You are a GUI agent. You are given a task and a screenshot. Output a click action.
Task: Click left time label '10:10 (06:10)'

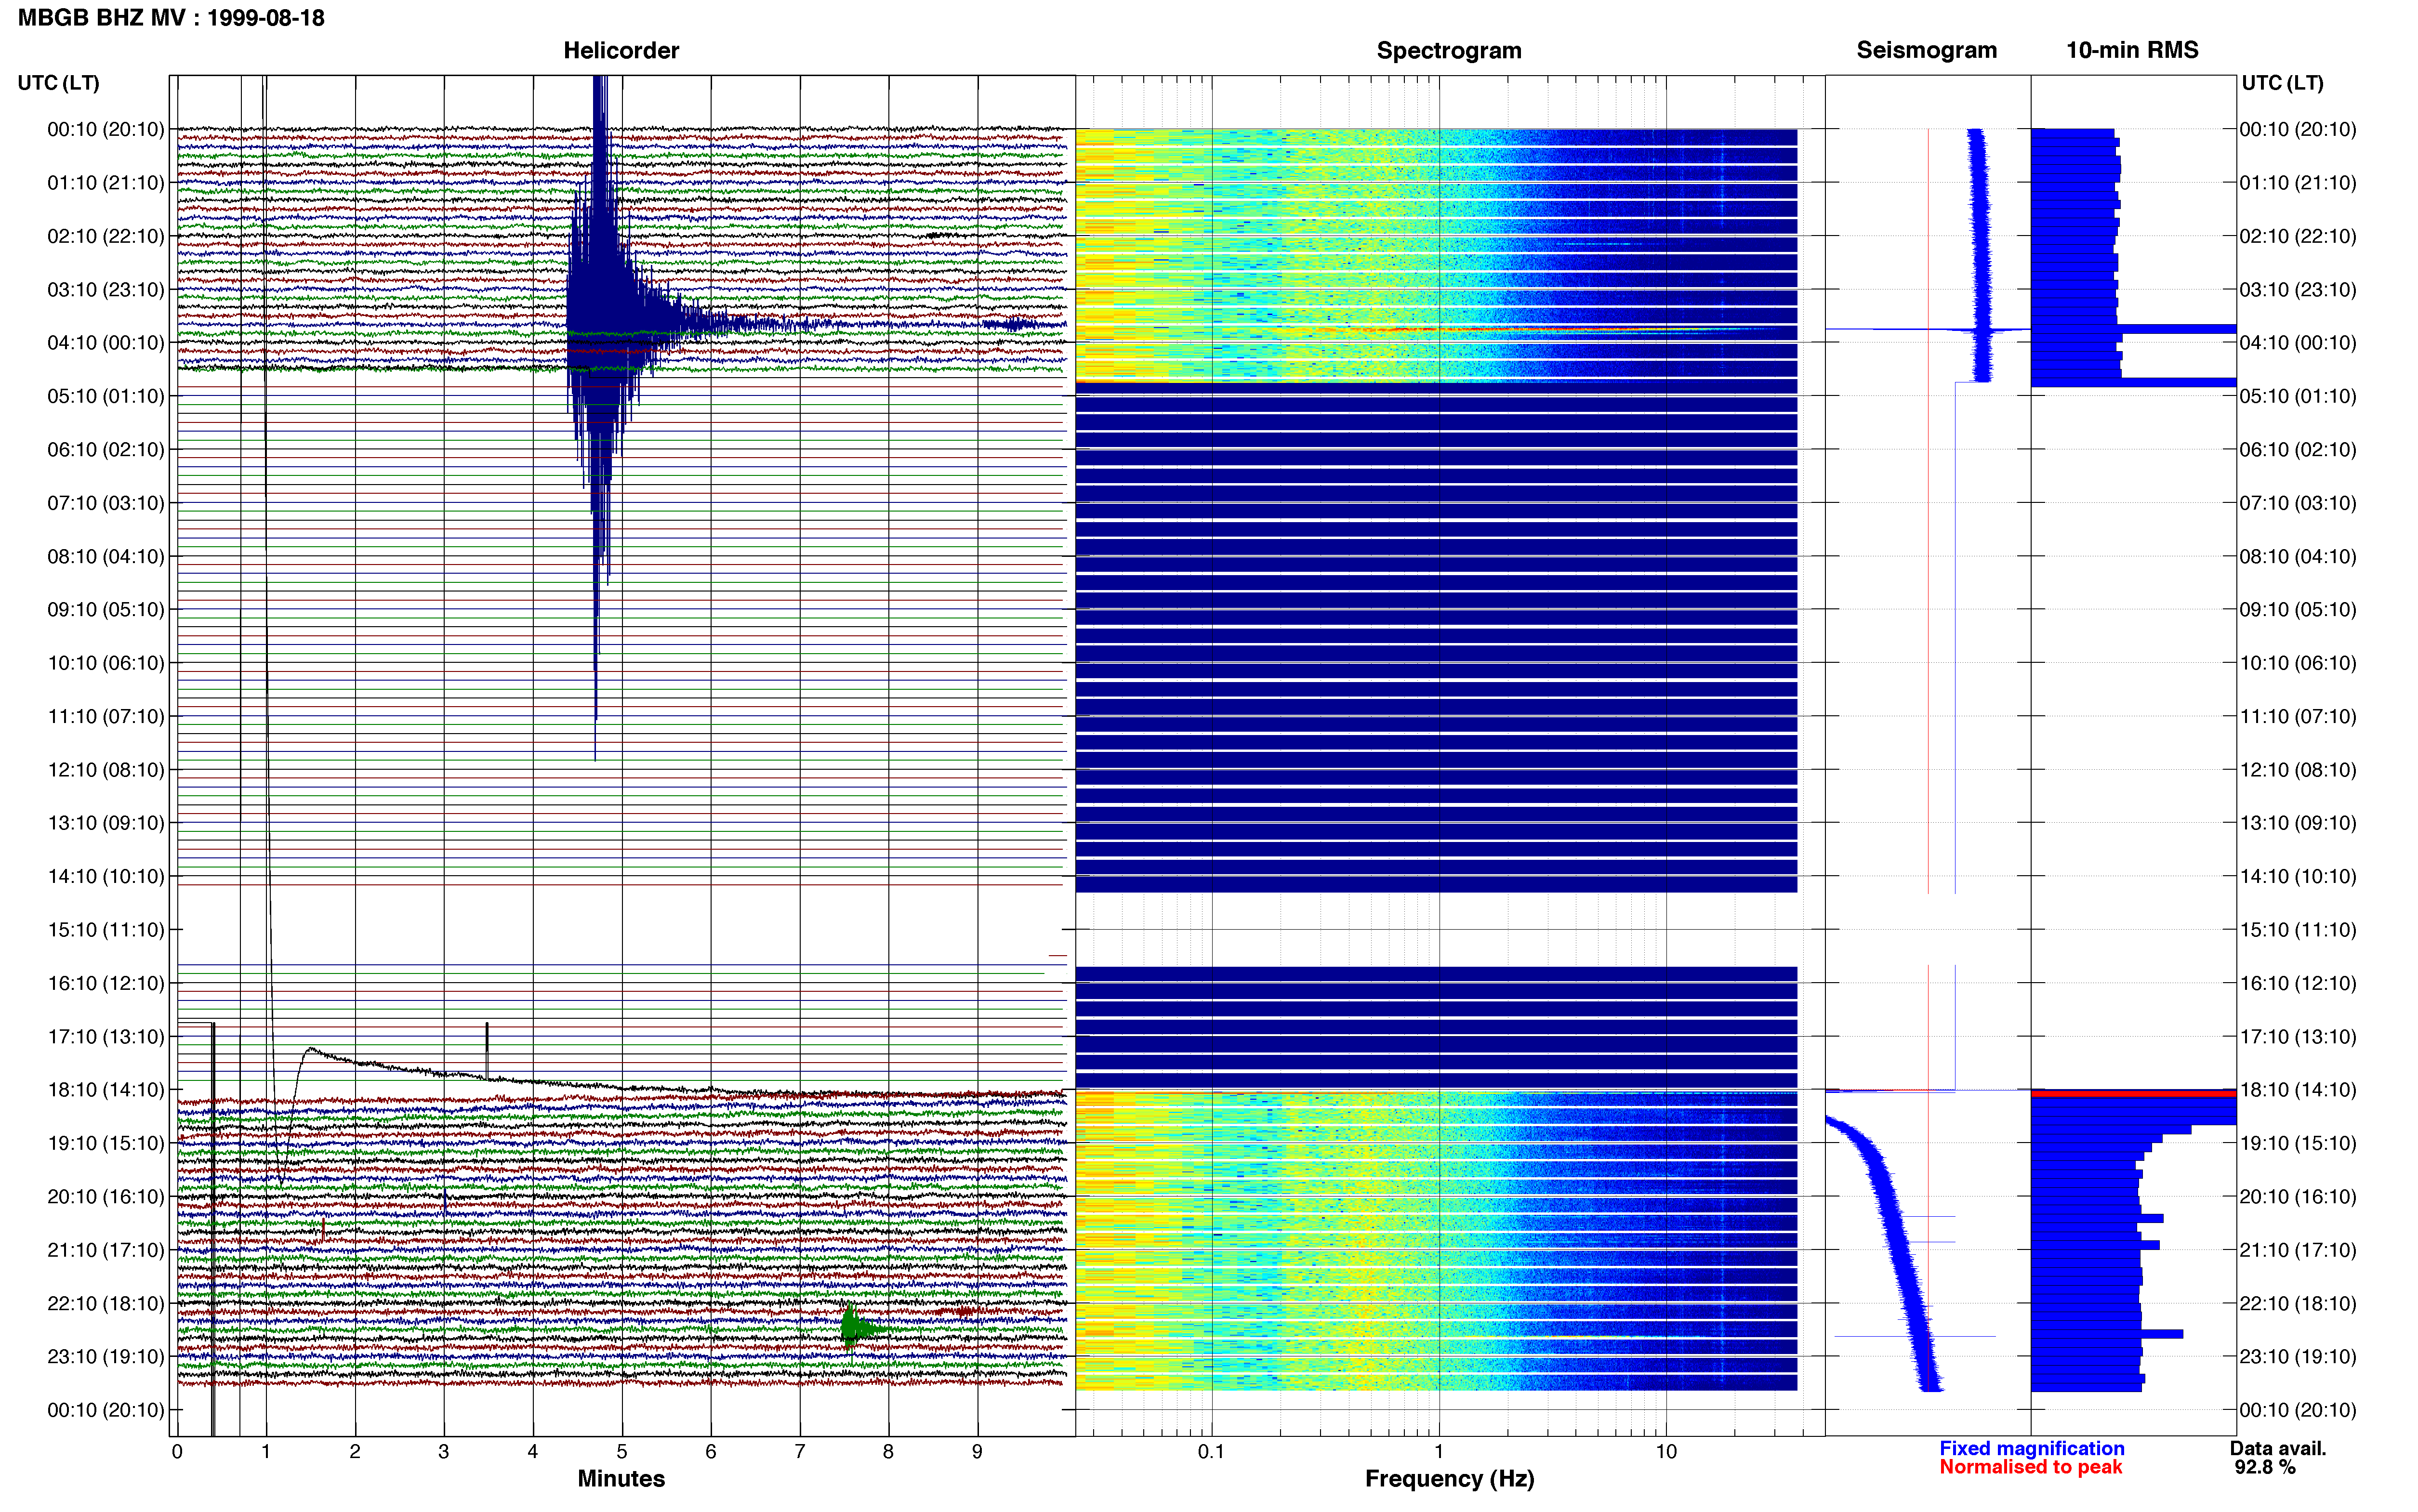(x=106, y=663)
